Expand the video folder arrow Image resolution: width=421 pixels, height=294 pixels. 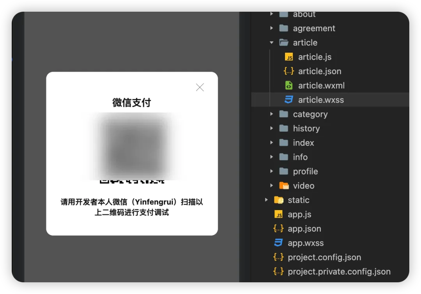point(271,185)
